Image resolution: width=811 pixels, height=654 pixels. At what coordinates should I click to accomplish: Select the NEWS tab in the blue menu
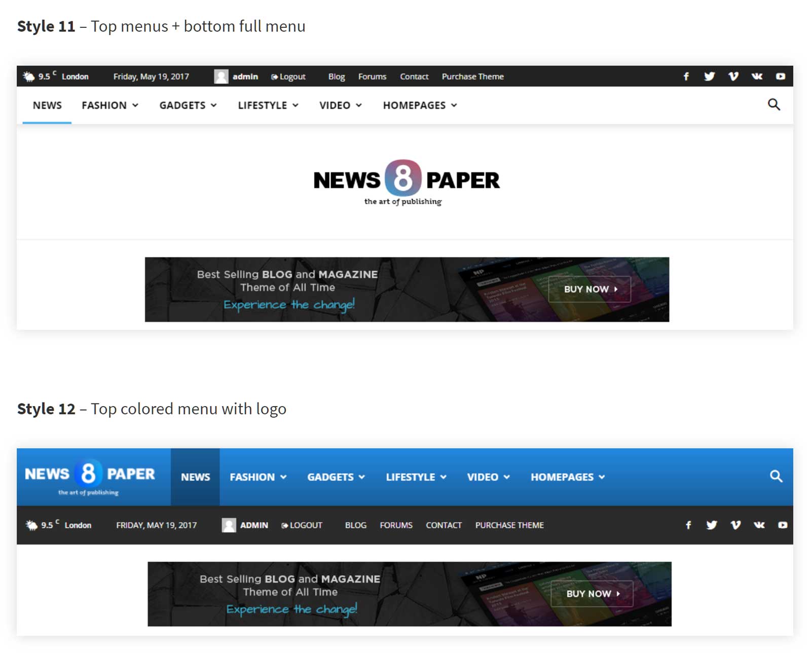[195, 477]
